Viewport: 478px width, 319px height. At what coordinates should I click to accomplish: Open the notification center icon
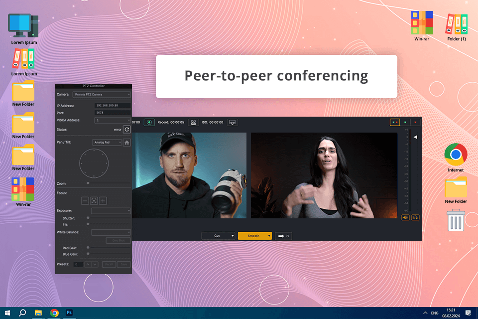pyautogui.click(x=468, y=313)
